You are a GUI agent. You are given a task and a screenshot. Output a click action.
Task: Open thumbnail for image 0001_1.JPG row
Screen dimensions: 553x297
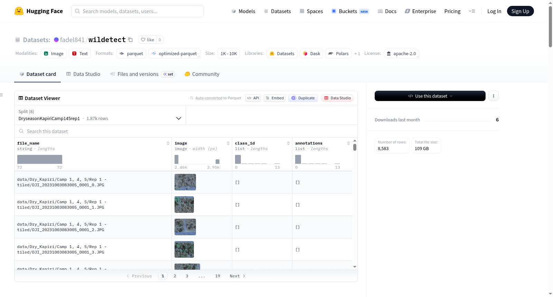[x=184, y=205]
